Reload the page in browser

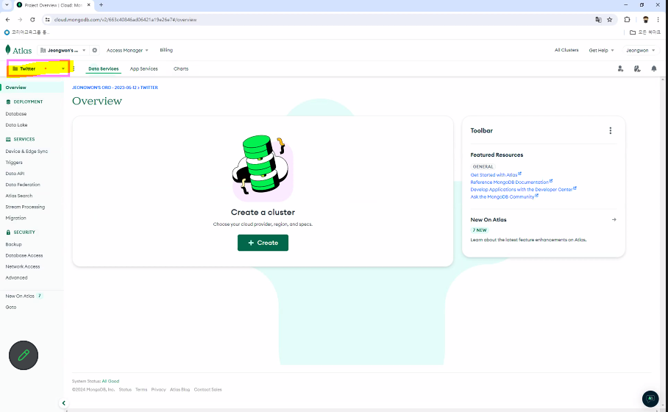pos(32,20)
